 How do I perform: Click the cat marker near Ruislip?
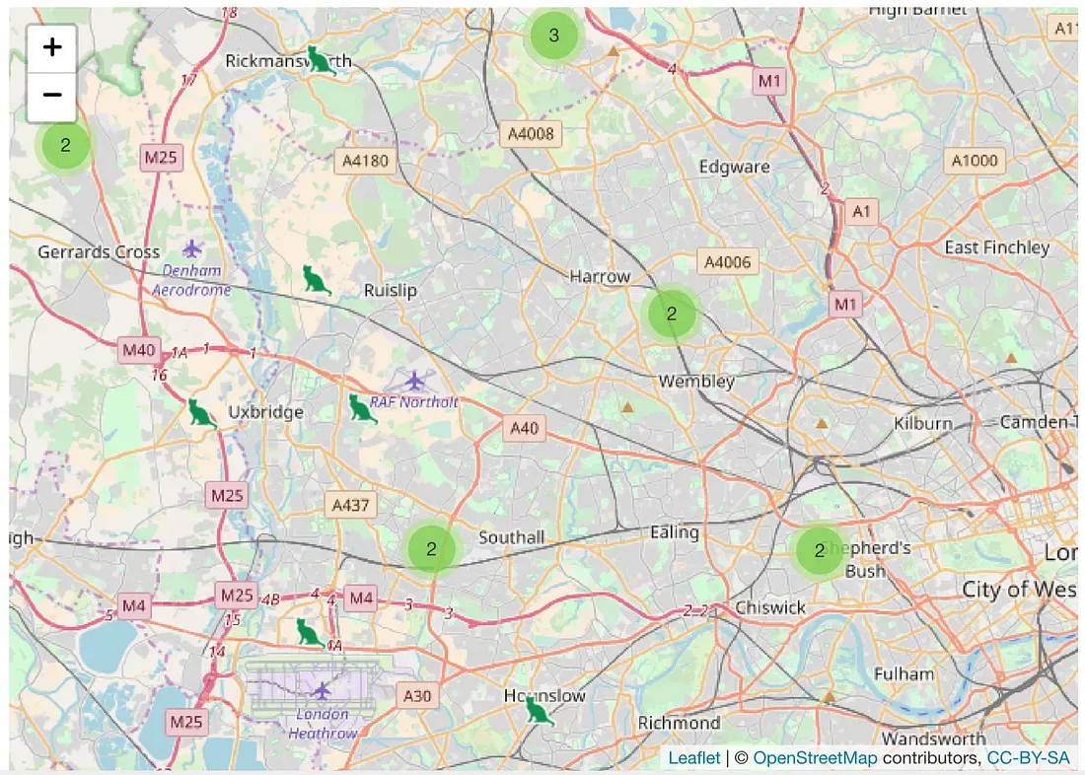(x=314, y=279)
